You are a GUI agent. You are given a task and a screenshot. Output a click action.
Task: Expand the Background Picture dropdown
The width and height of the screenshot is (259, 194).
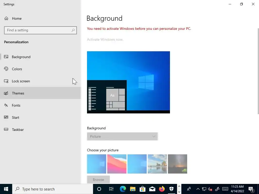point(122,136)
